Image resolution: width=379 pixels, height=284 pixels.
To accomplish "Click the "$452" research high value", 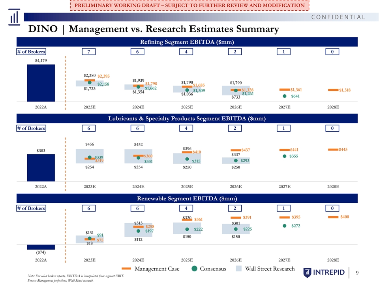I will click(x=138, y=144).
